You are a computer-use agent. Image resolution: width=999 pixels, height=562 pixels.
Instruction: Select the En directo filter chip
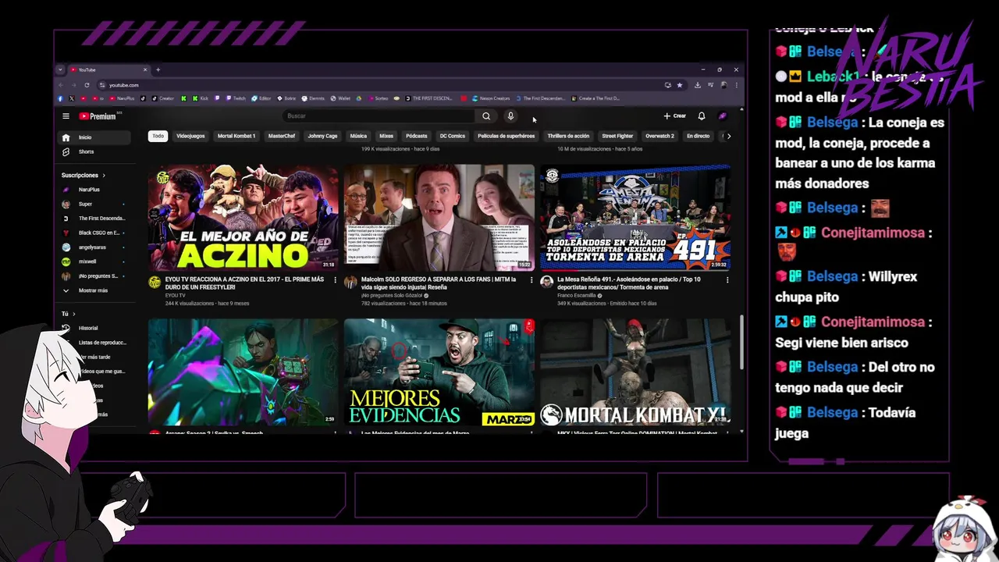(698, 136)
